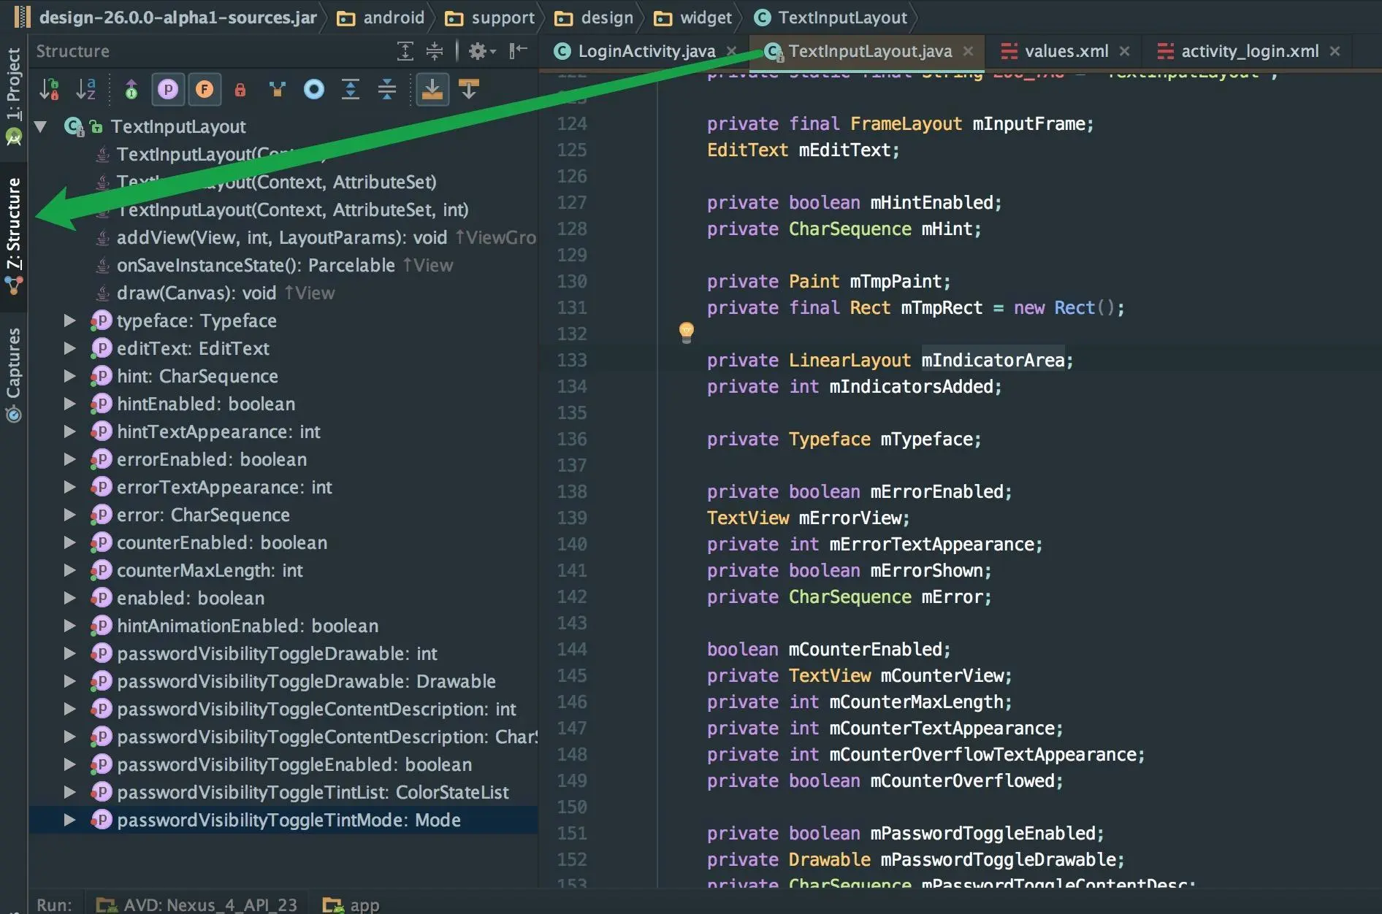Close the LoginActivity.java tab
The image size is (1382, 914).
tap(731, 51)
